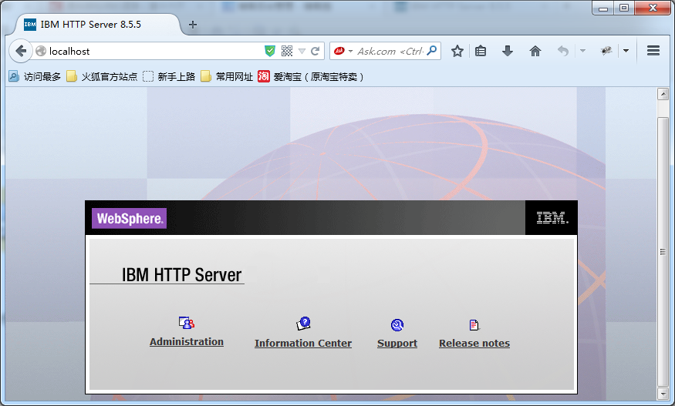Click the Administration icon
The image size is (675, 406).
click(x=187, y=323)
